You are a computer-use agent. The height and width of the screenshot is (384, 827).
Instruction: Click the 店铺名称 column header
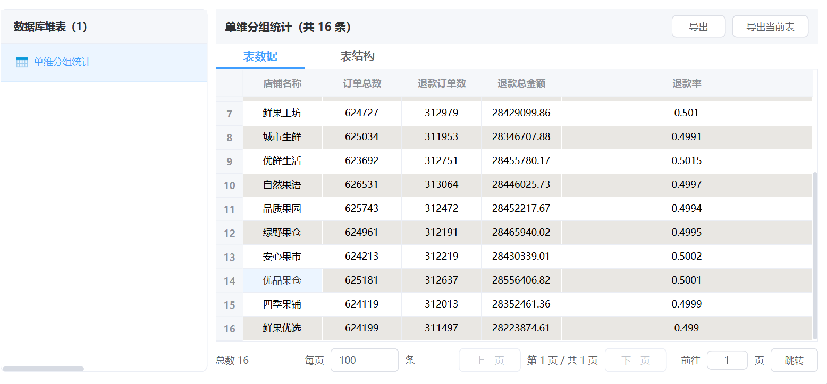tap(282, 83)
